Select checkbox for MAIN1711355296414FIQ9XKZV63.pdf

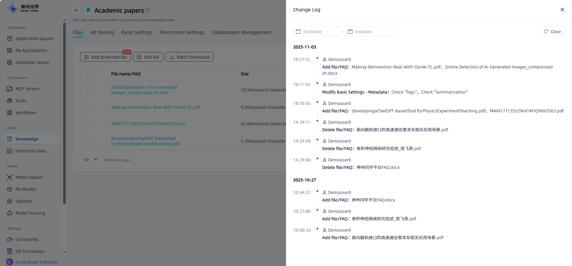pyautogui.click(x=88, y=124)
